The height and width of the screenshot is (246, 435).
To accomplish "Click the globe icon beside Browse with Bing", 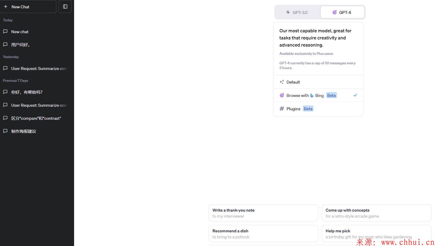I will [282, 95].
